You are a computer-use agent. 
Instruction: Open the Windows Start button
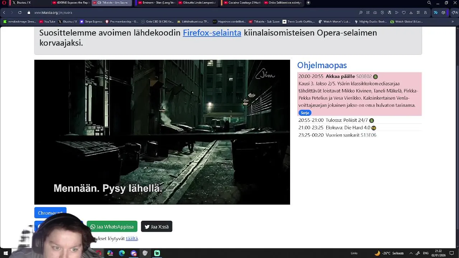pyautogui.click(x=6, y=253)
